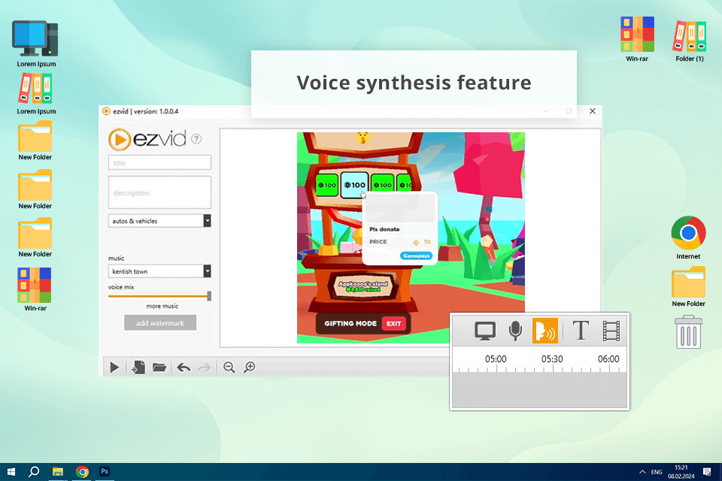
Task: Open File Explorer from taskbar
Action: (x=58, y=472)
